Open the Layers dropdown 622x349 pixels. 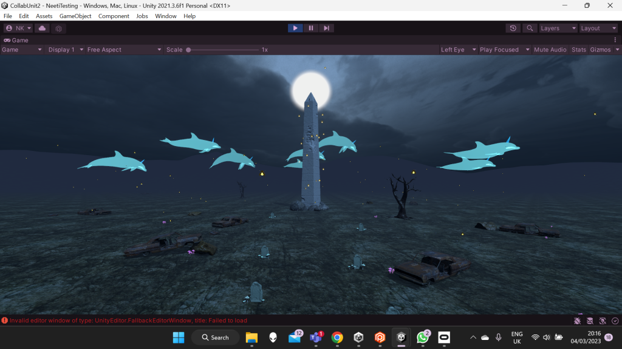[x=558, y=28]
